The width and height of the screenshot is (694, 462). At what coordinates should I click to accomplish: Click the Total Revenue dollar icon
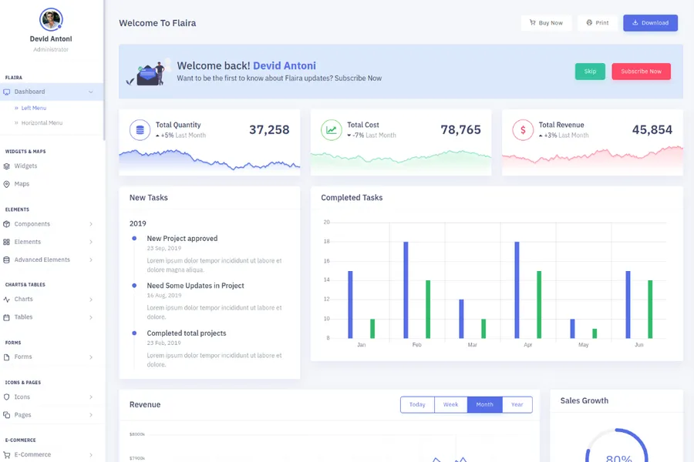pyautogui.click(x=523, y=130)
